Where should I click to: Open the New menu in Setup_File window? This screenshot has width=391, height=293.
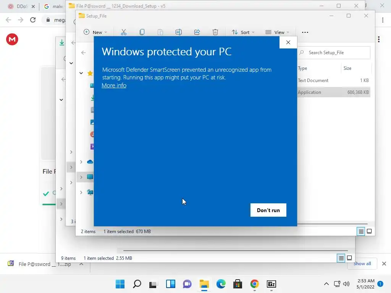click(x=95, y=32)
